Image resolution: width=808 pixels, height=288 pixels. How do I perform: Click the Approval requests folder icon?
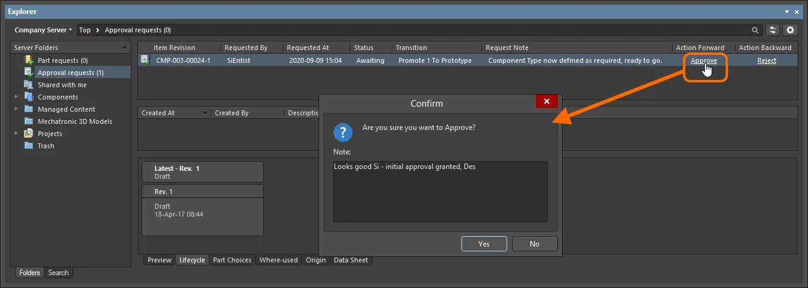tap(28, 73)
